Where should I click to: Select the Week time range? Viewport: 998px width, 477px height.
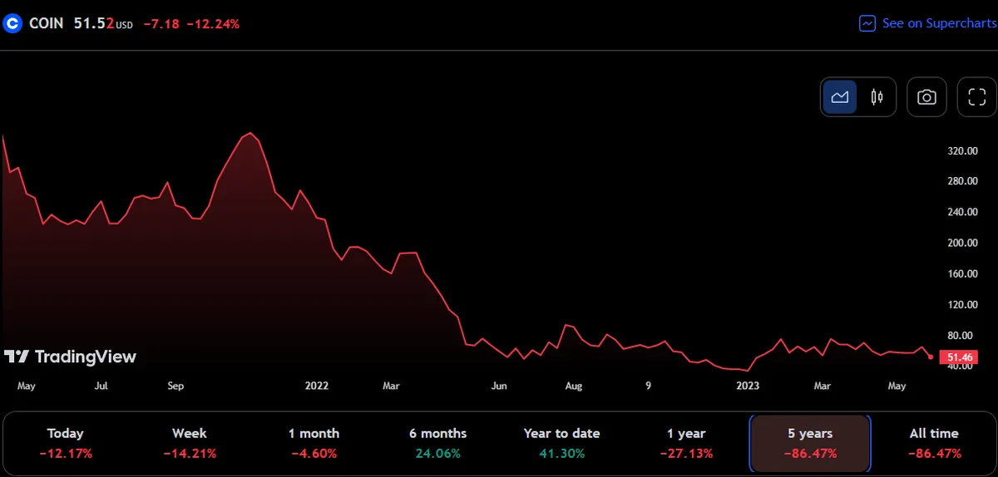(x=190, y=443)
